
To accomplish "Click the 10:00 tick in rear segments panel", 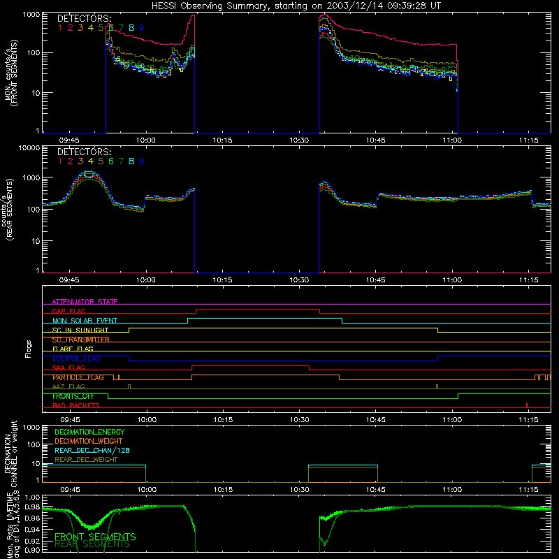I will click(146, 280).
